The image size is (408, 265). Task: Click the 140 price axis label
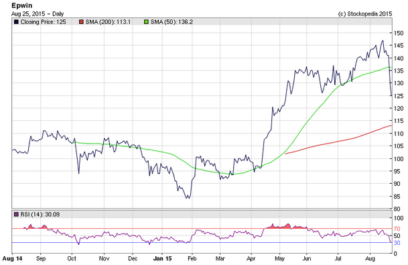(399, 58)
